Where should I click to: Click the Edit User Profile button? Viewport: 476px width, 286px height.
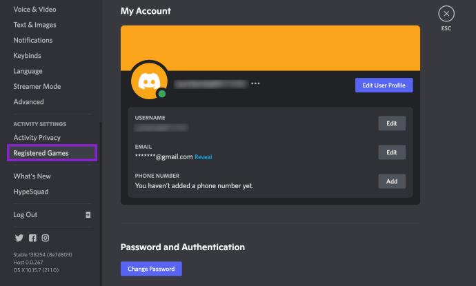point(384,85)
